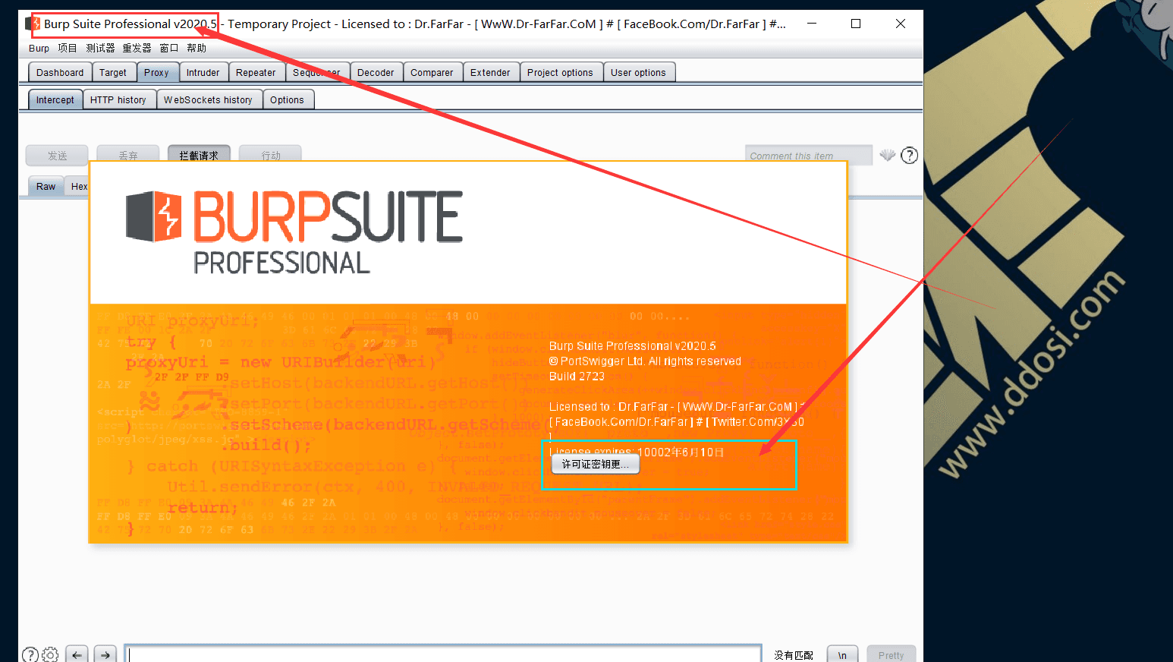
Task: Open the 行动 action button
Action: click(270, 155)
